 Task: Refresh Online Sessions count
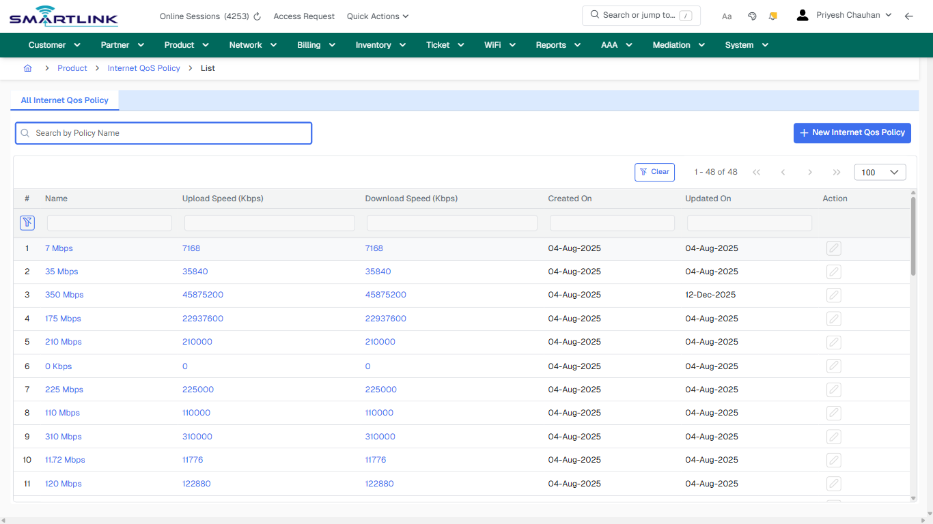[x=256, y=16]
